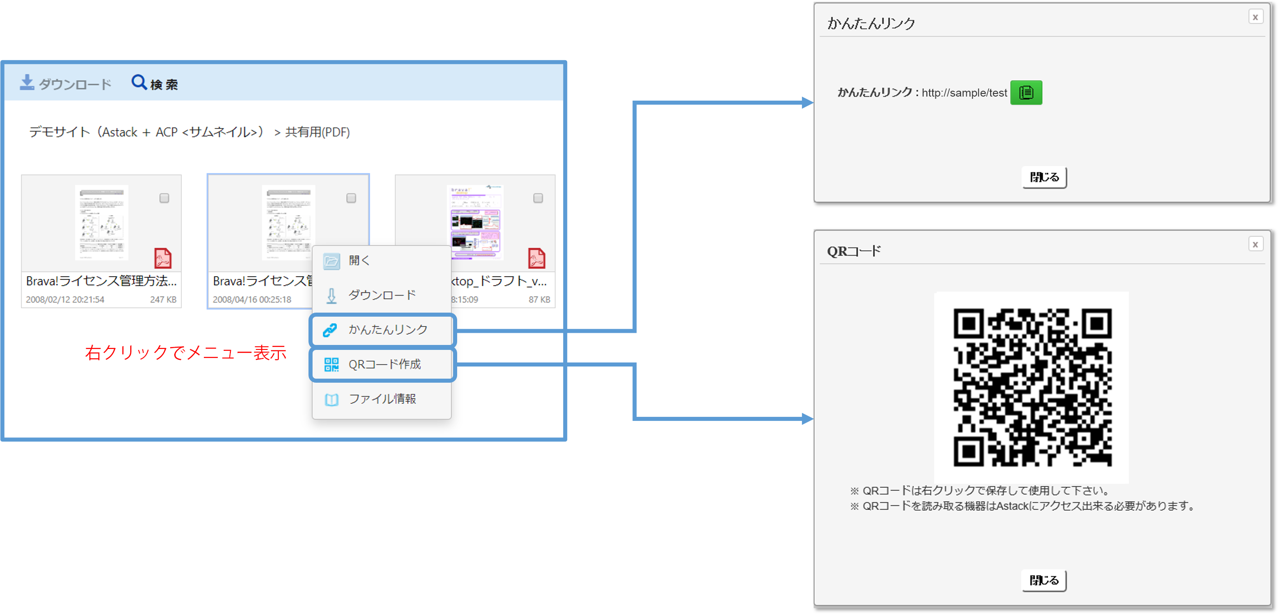
Task: Click the chain link icon in menu
Action: (331, 330)
